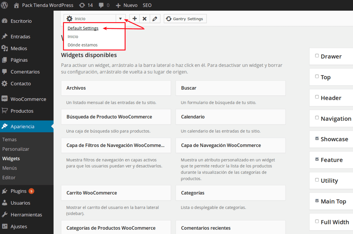Tick the Top checkbox
Viewport: 353px width, 234px height.
(317, 76)
